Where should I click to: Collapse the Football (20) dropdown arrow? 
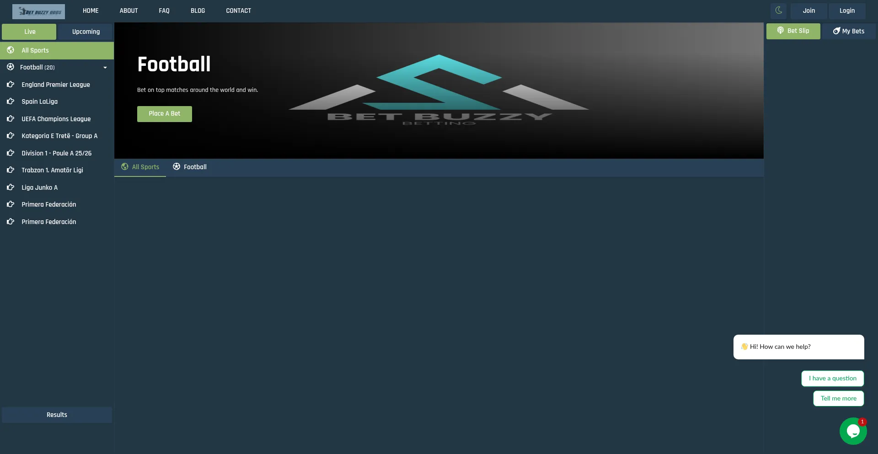point(105,68)
